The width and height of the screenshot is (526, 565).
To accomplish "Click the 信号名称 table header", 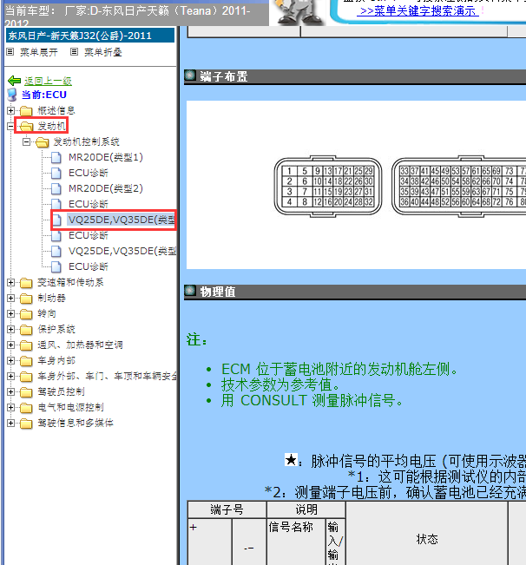I will (x=296, y=542).
